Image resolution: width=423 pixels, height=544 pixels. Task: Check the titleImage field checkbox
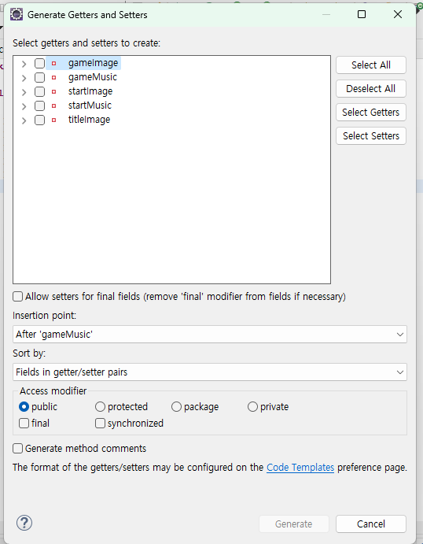tap(39, 120)
